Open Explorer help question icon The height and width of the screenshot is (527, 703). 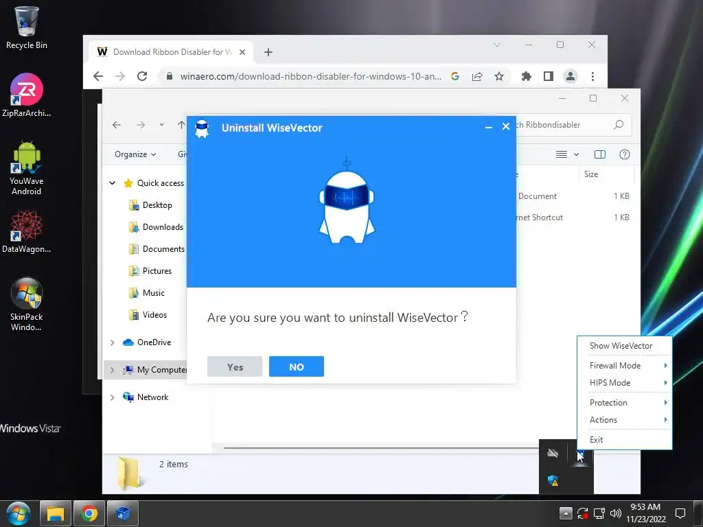click(625, 154)
